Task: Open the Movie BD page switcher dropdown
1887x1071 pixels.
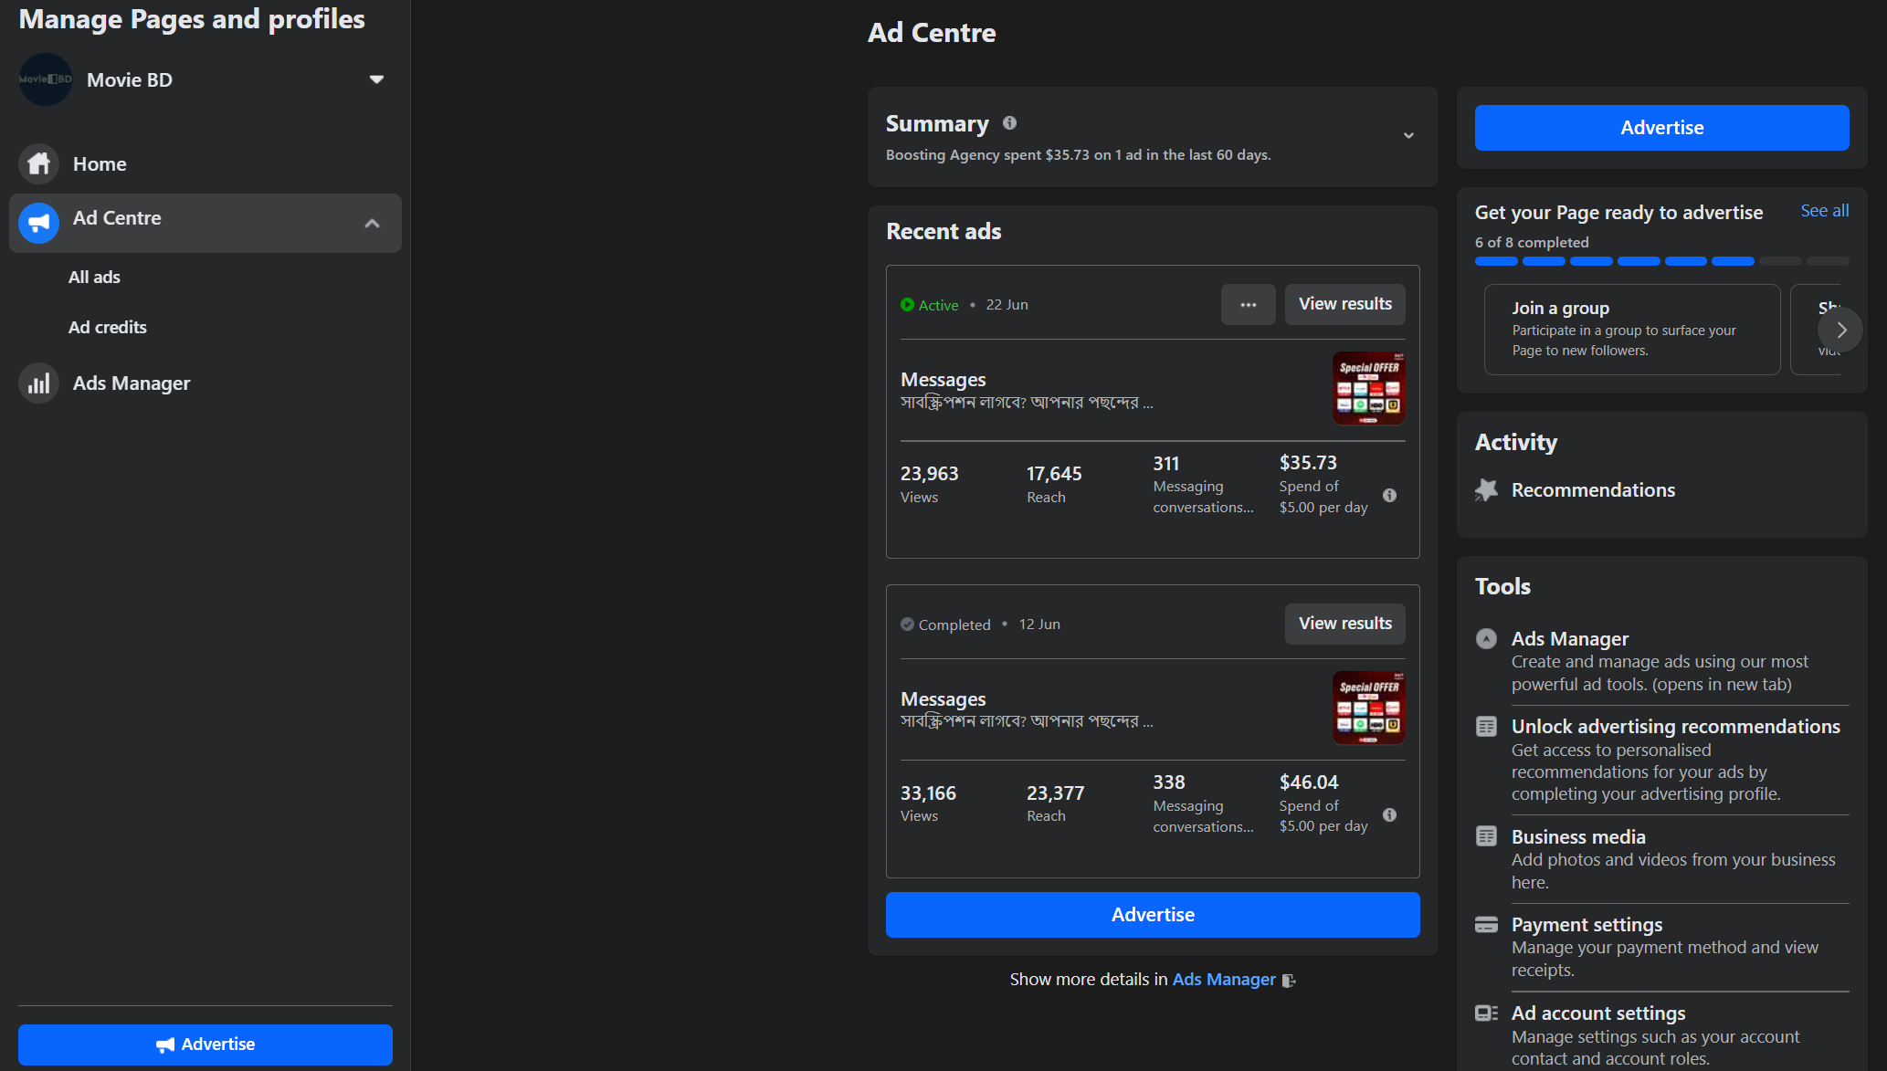Action: tap(376, 80)
